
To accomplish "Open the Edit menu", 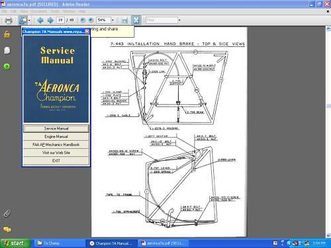I will tap(13, 11).
